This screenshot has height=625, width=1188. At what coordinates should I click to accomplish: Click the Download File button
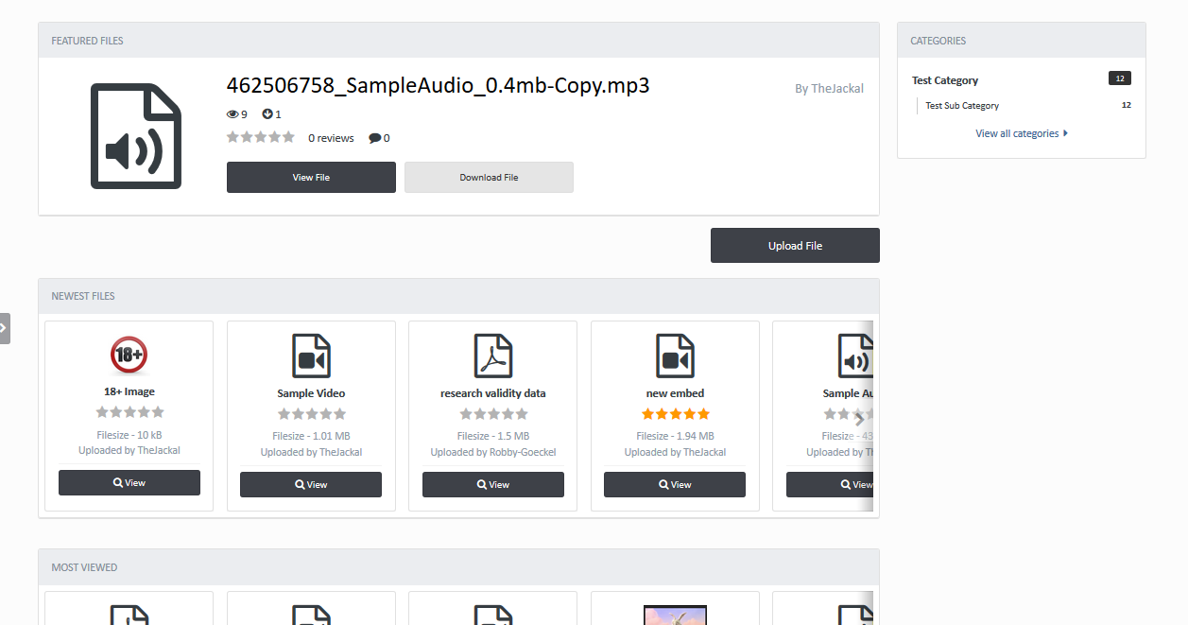point(489,177)
